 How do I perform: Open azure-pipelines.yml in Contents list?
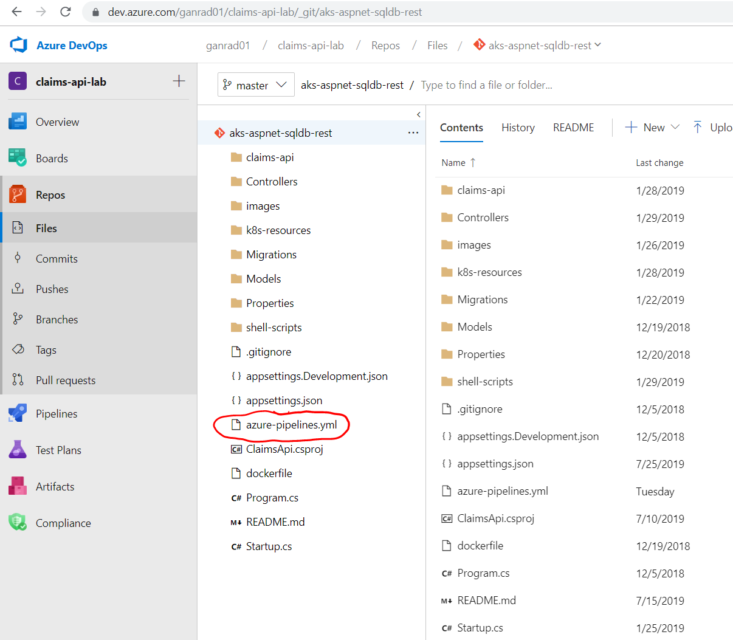tap(503, 491)
